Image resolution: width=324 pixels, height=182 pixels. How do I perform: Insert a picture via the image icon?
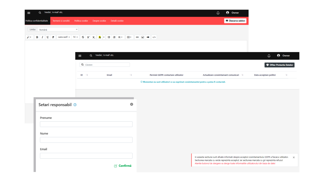tap(143, 37)
